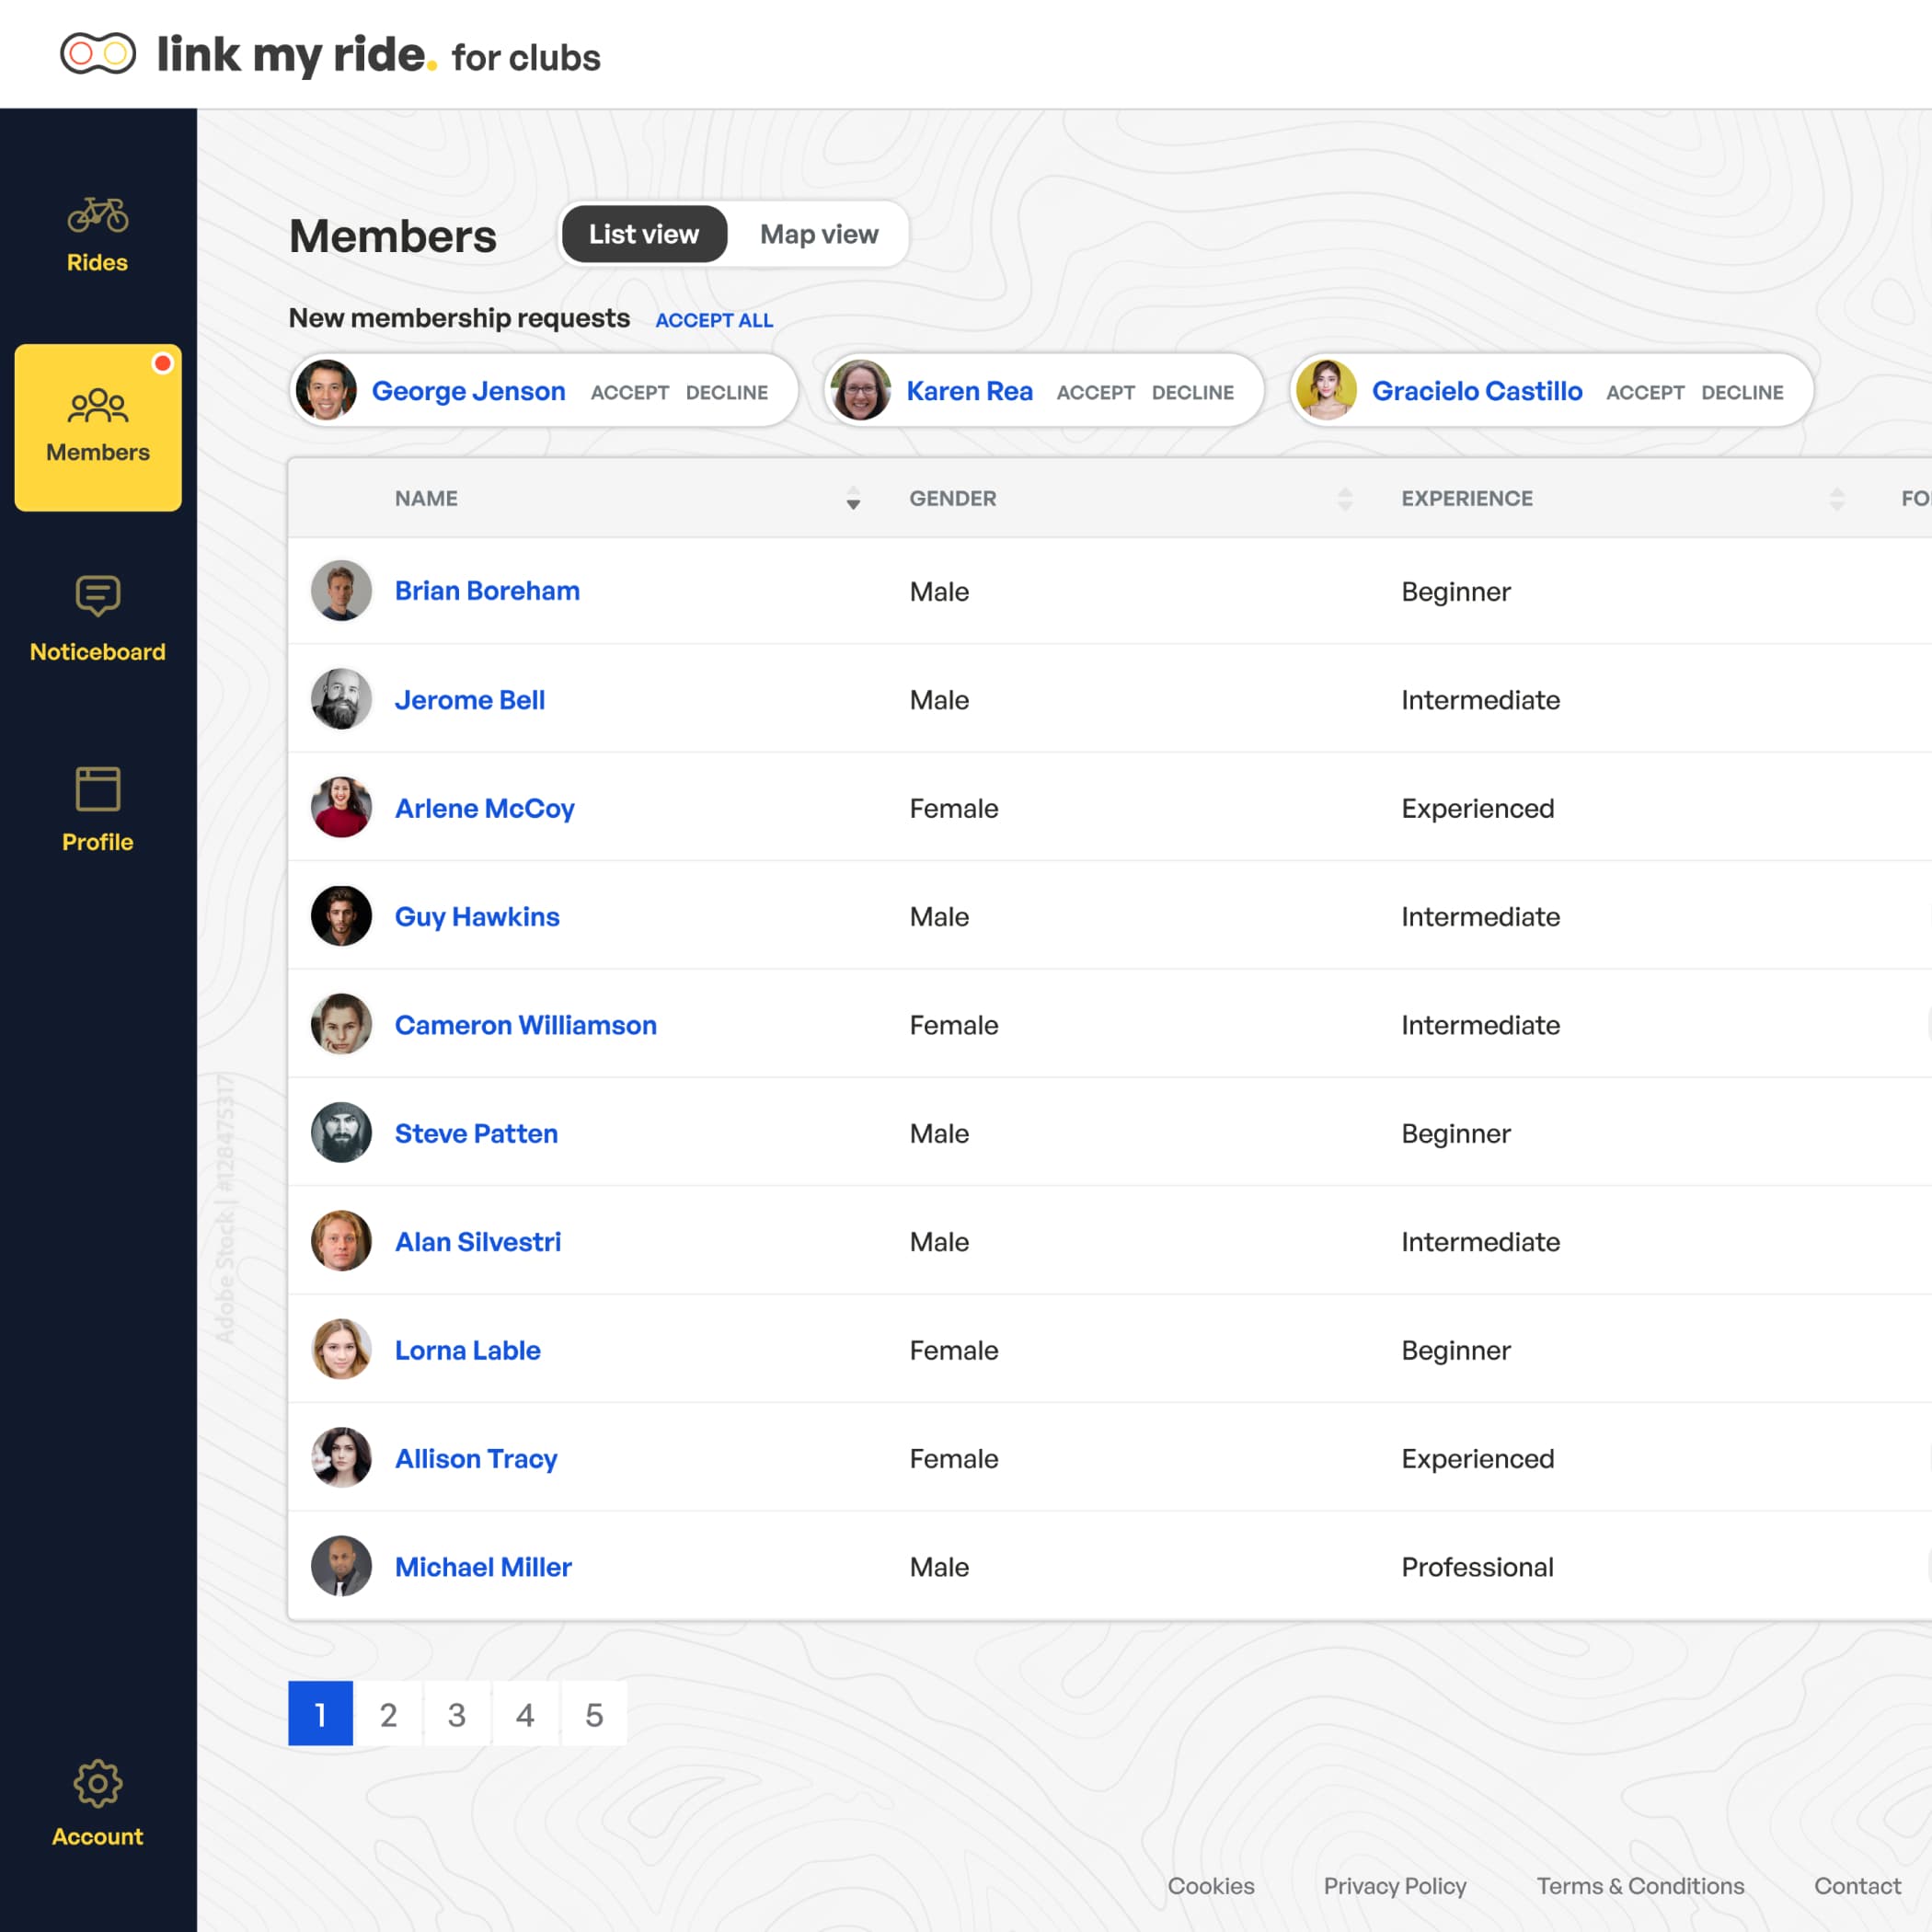
Task: Decline Gracielo Castillo's membership request
Action: click(1743, 392)
